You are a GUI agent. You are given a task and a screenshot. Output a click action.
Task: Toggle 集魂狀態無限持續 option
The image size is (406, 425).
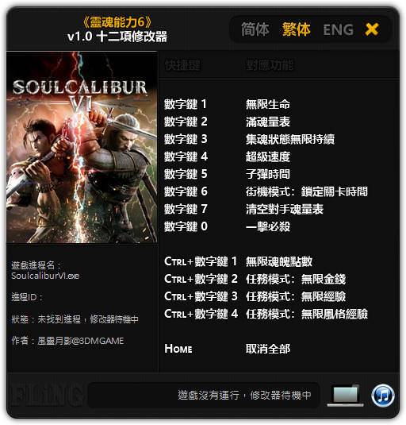point(290,139)
